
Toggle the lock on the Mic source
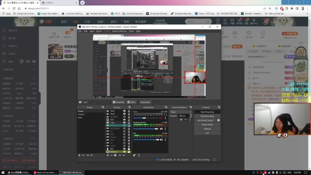point(129,149)
